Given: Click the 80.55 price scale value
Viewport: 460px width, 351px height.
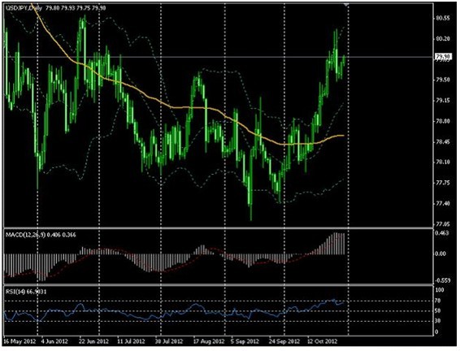Looking at the screenshot, I should pyautogui.click(x=443, y=18).
